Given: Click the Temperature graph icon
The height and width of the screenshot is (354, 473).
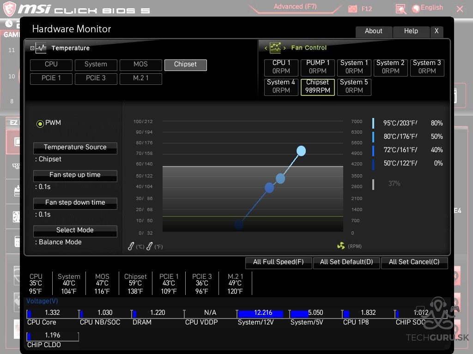Looking at the screenshot, I should [41, 48].
